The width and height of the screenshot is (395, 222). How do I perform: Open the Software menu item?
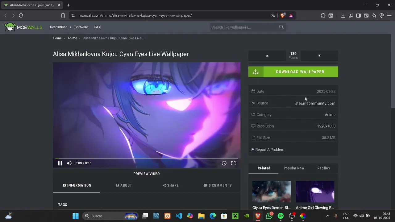click(81, 27)
